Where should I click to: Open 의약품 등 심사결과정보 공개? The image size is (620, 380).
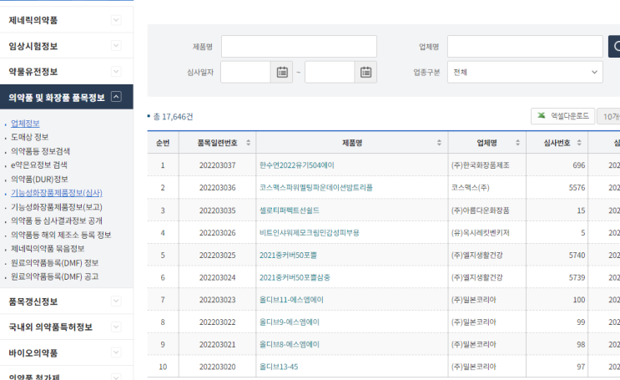[x=57, y=220]
